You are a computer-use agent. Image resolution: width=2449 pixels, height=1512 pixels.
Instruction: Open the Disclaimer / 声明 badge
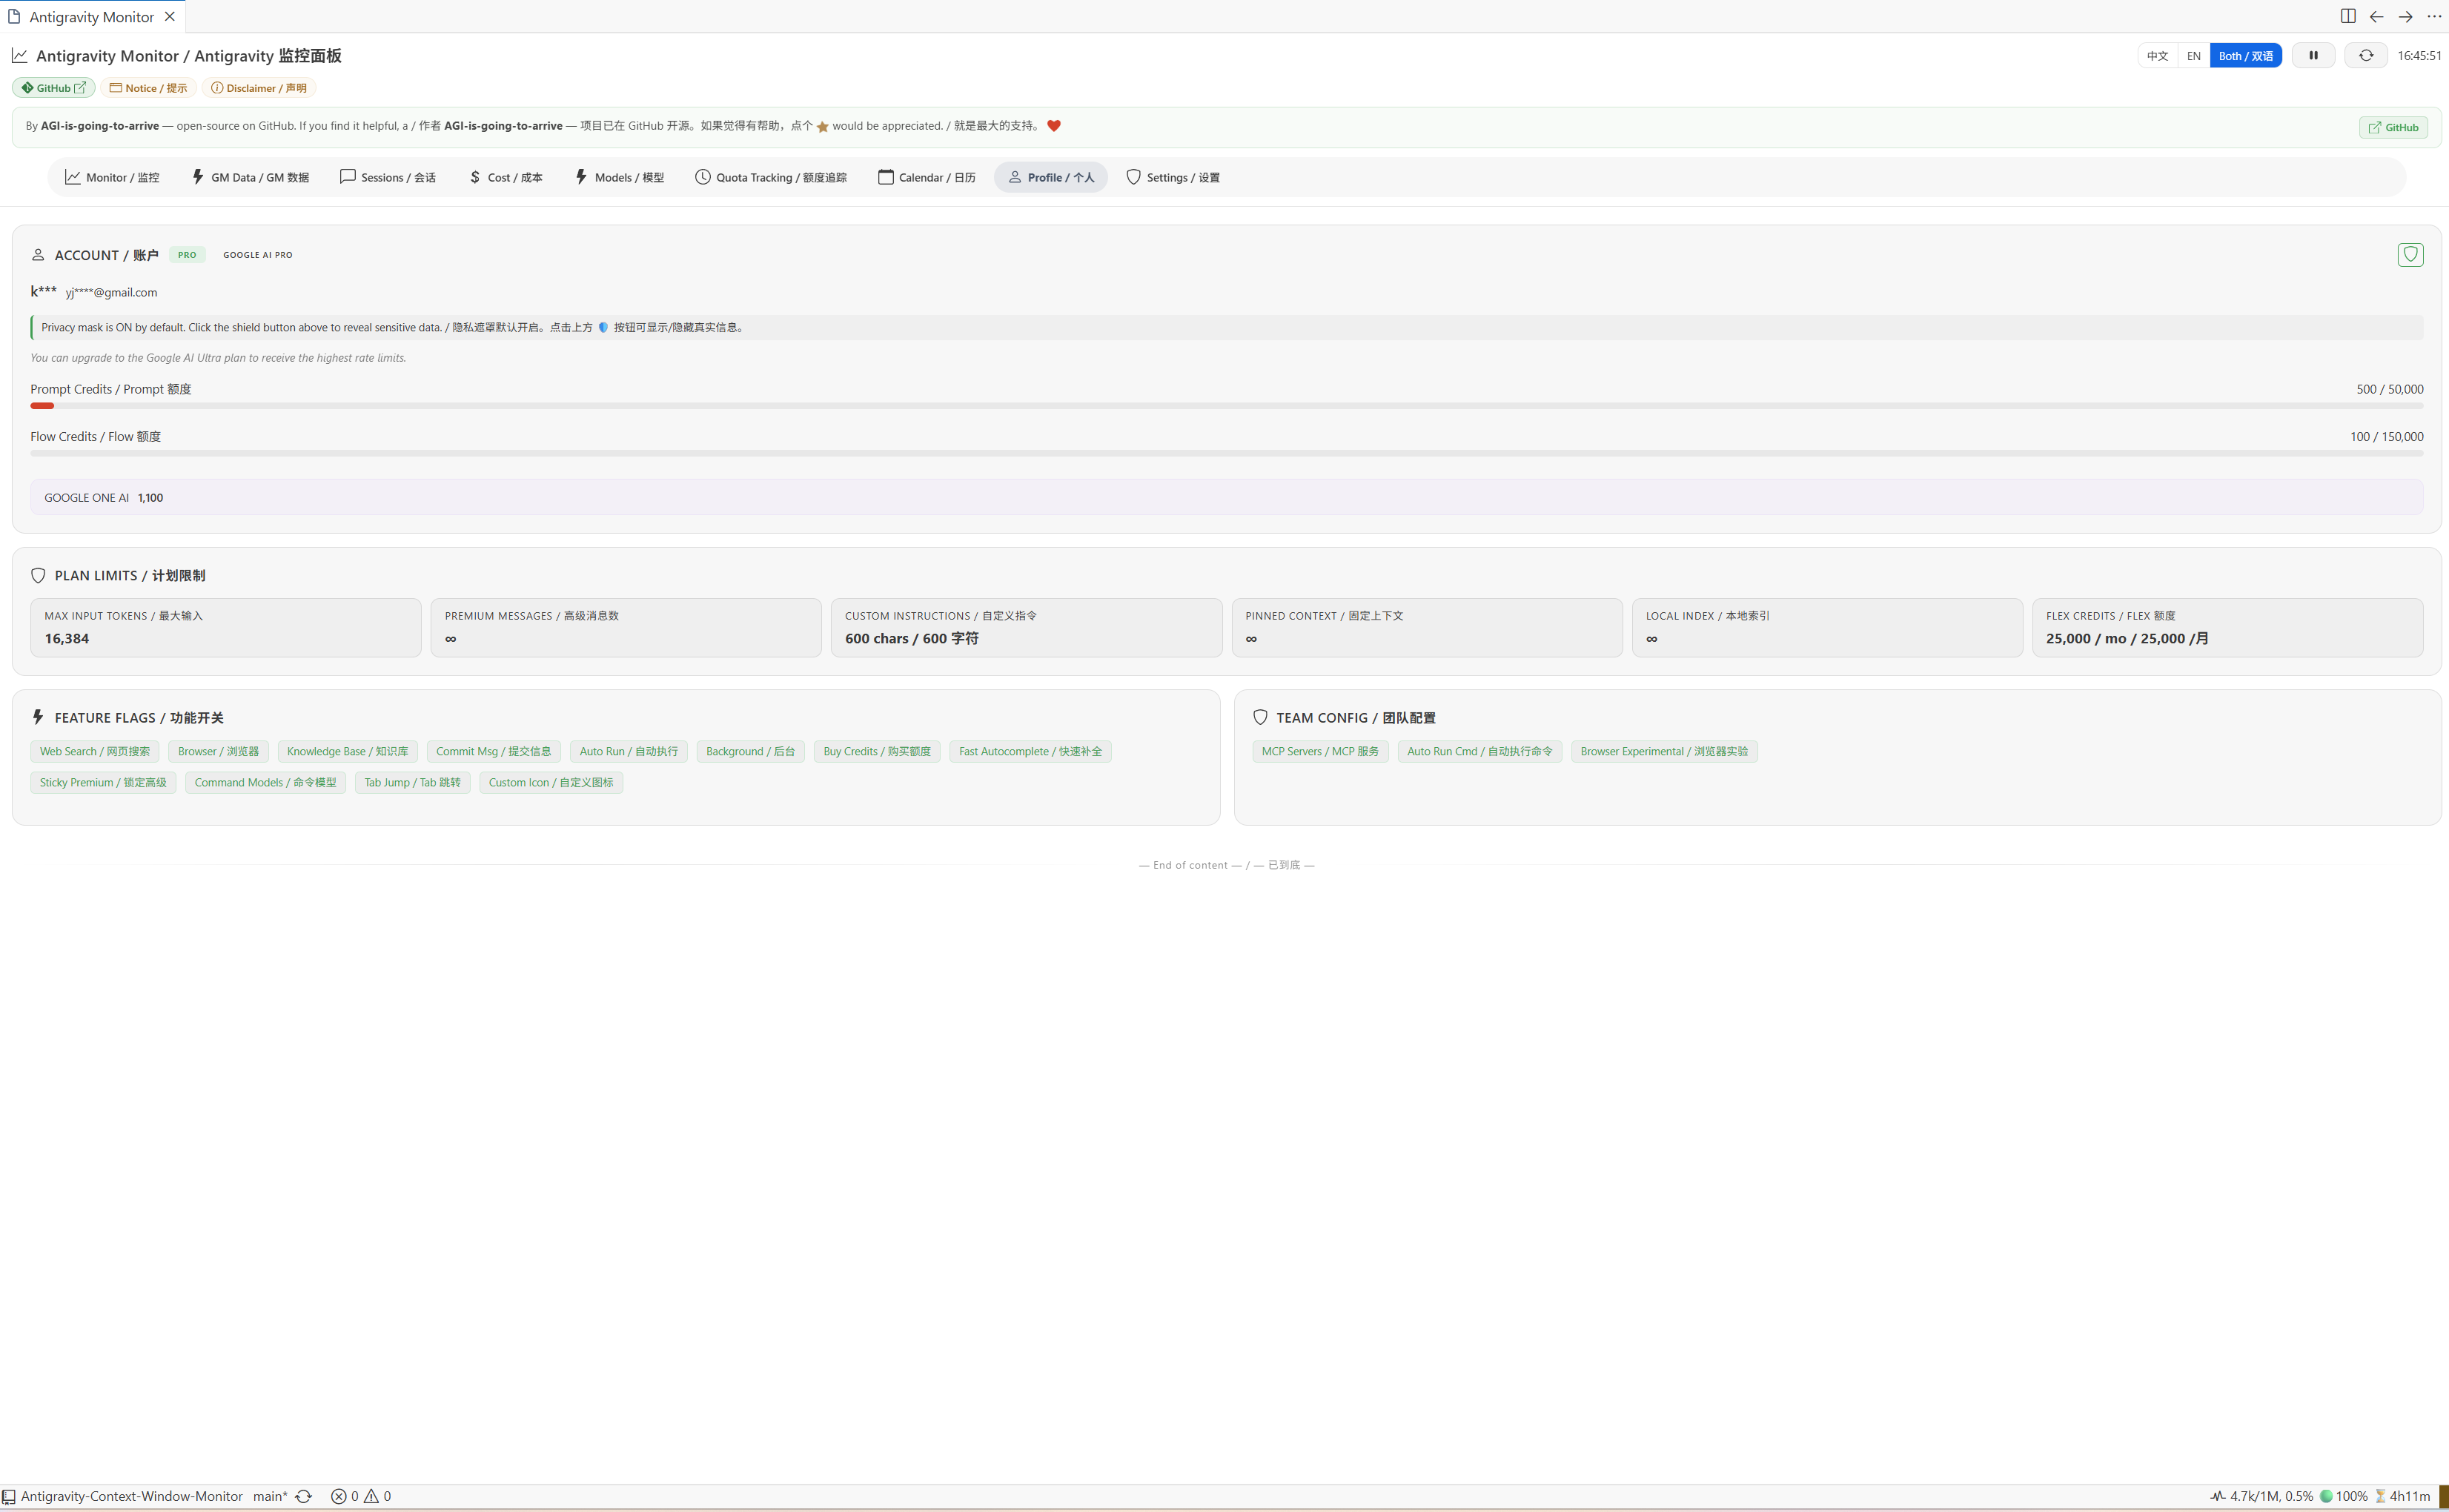(259, 88)
